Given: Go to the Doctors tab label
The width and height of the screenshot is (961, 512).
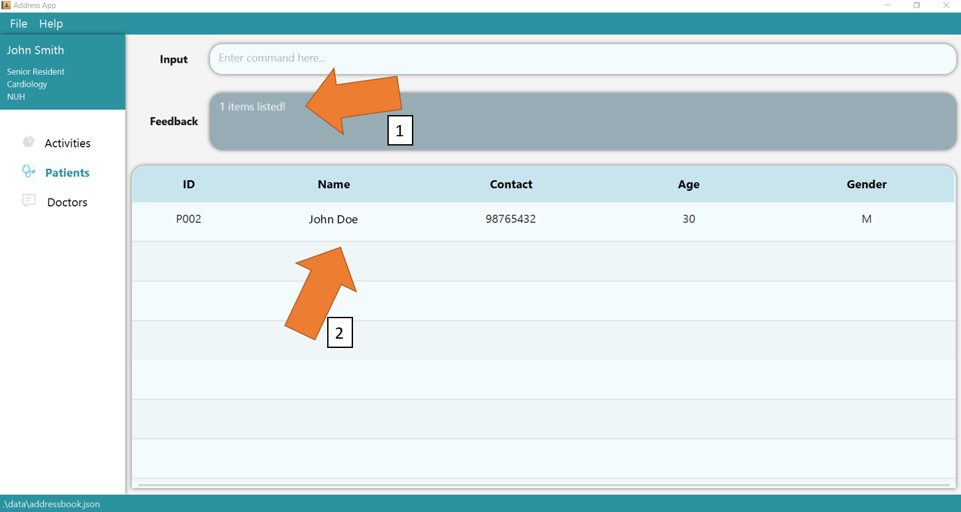Looking at the screenshot, I should [x=67, y=202].
